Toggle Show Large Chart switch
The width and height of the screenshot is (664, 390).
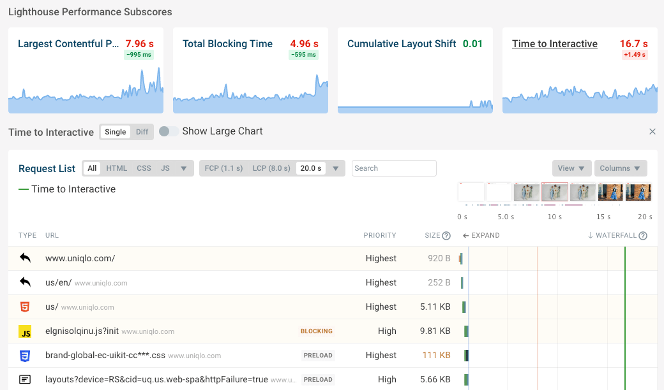point(169,131)
